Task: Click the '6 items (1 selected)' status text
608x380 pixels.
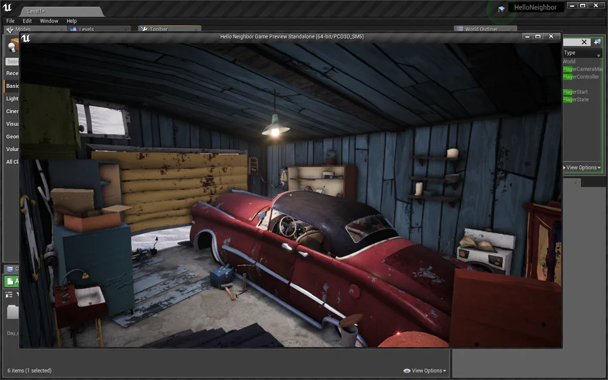Action: pos(30,371)
